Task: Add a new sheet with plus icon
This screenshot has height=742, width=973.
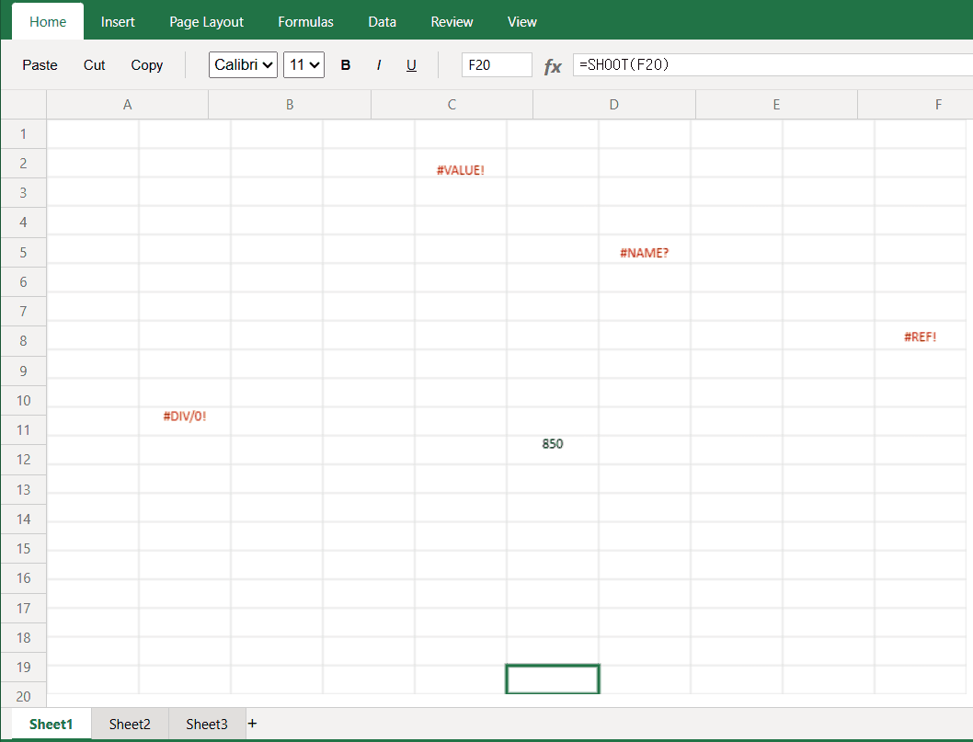Action: point(253,724)
